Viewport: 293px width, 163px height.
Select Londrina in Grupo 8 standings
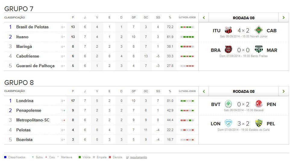(25, 101)
